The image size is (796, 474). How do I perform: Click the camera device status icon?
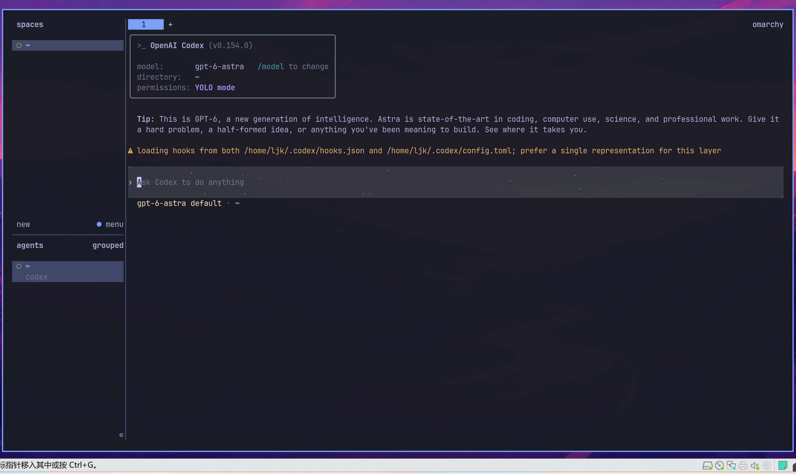point(767,466)
